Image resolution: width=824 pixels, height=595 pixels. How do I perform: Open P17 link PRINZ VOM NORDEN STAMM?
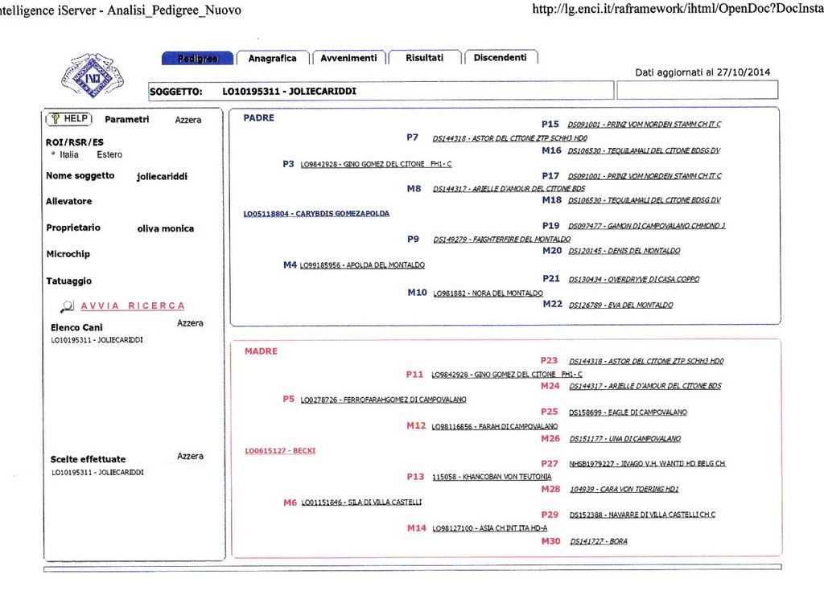pyautogui.click(x=645, y=176)
